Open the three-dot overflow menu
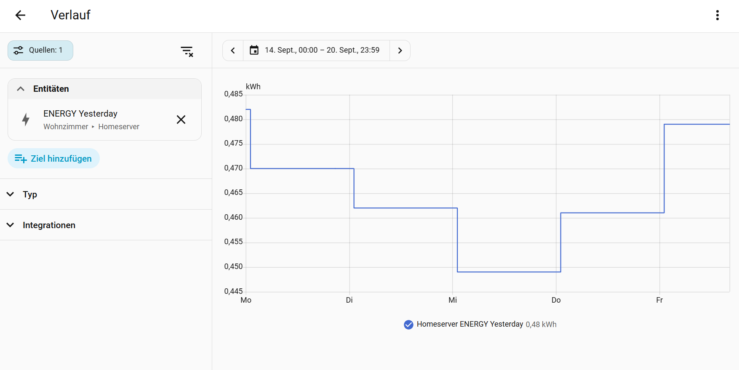 tap(718, 15)
